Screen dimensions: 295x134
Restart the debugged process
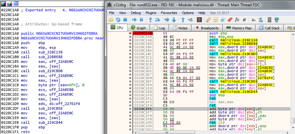(x=118, y=20)
